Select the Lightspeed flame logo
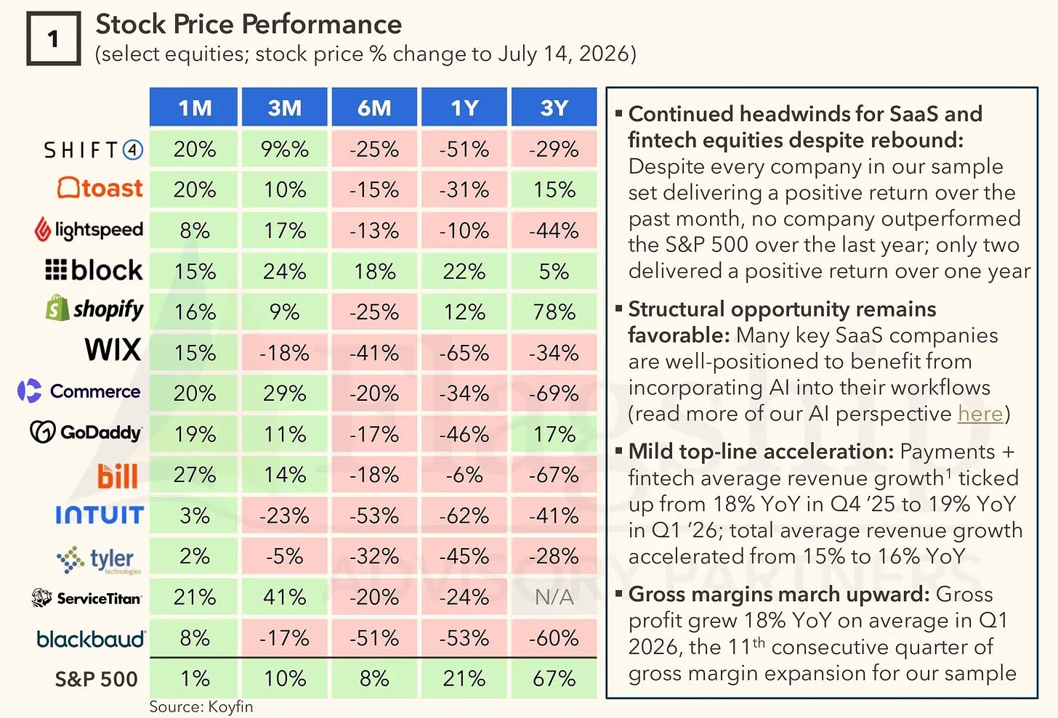 coord(42,229)
